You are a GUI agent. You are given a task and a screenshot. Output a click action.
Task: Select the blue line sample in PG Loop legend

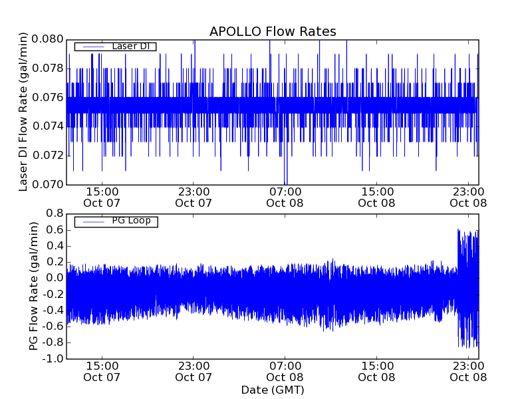(93, 222)
